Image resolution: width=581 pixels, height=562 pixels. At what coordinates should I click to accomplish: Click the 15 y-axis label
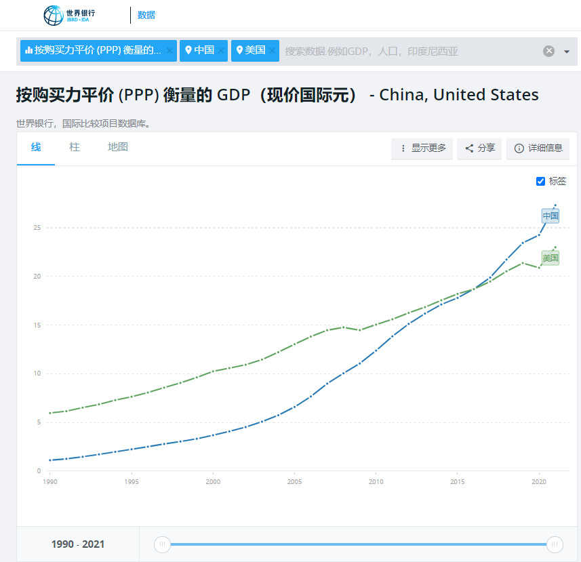37,325
